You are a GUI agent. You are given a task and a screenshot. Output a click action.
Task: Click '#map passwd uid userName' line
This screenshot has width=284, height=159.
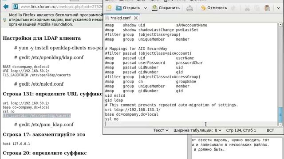click(149, 58)
